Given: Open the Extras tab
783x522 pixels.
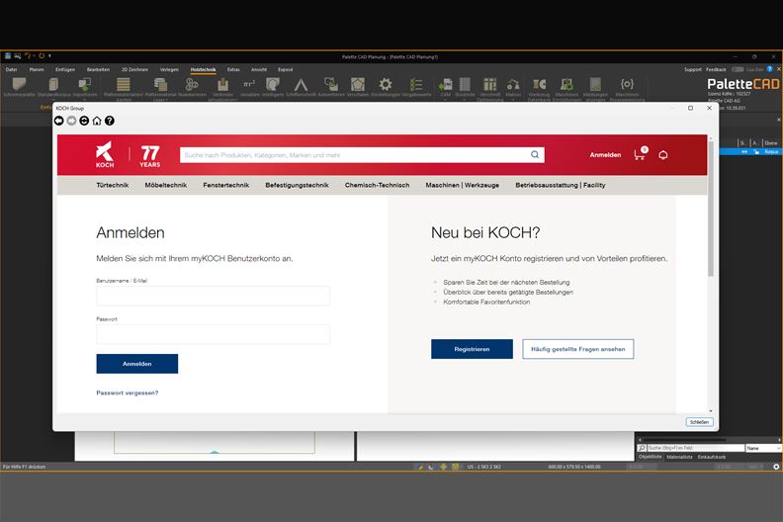Looking at the screenshot, I should (233, 70).
